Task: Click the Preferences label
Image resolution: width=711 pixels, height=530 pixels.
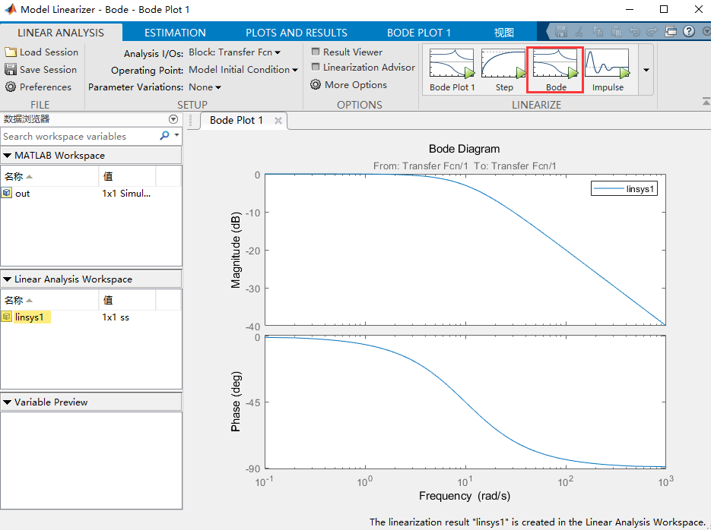Action: coord(46,87)
